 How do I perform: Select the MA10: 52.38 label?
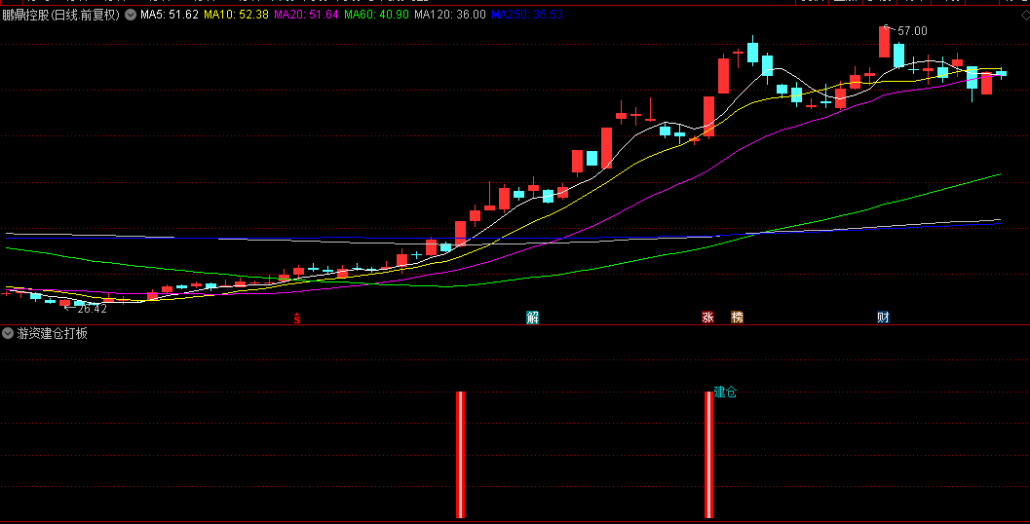(237, 15)
